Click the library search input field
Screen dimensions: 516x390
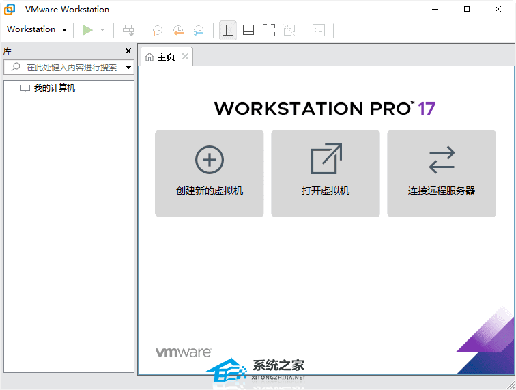[x=65, y=67]
